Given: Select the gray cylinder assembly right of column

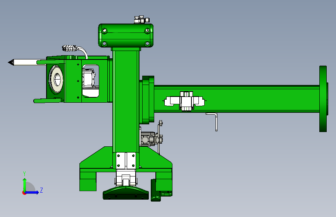Looking at the screenshot, I should coord(151,138).
